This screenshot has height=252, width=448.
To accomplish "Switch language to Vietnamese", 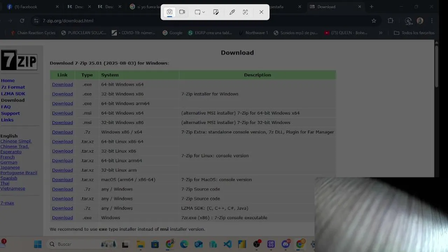I will [13, 189].
